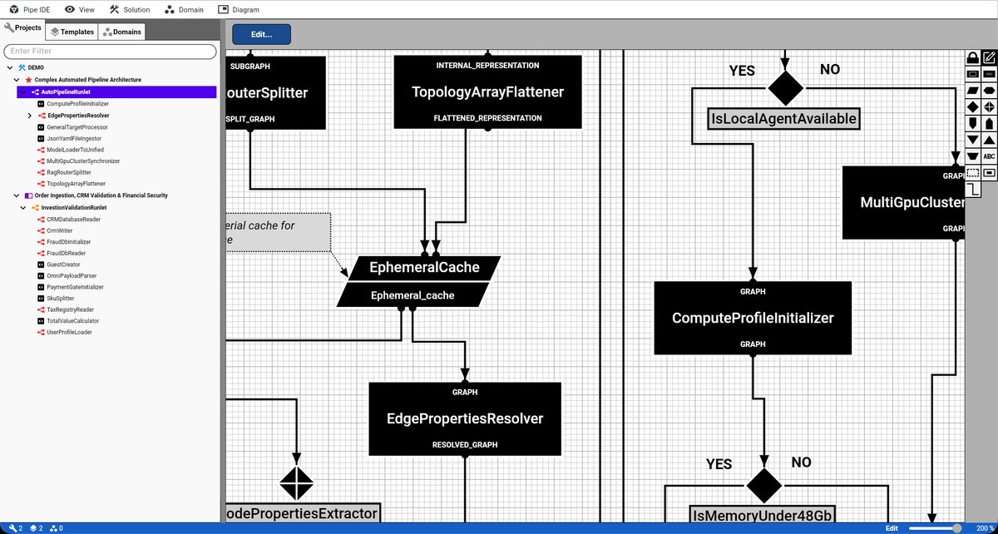Toggle the diagram lock icon in palette
998x534 pixels.
click(x=972, y=57)
